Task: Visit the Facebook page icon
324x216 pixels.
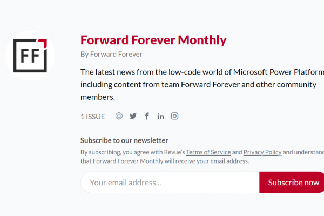Action: point(147,116)
